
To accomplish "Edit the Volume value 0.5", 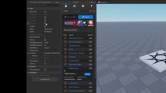I will pos(45,64).
